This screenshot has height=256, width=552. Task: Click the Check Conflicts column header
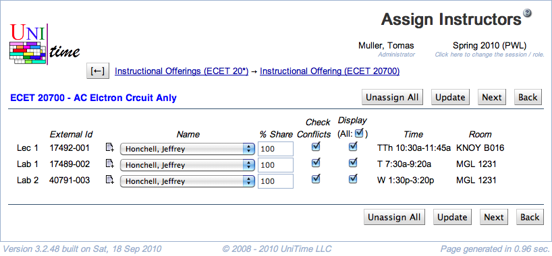tap(314, 129)
